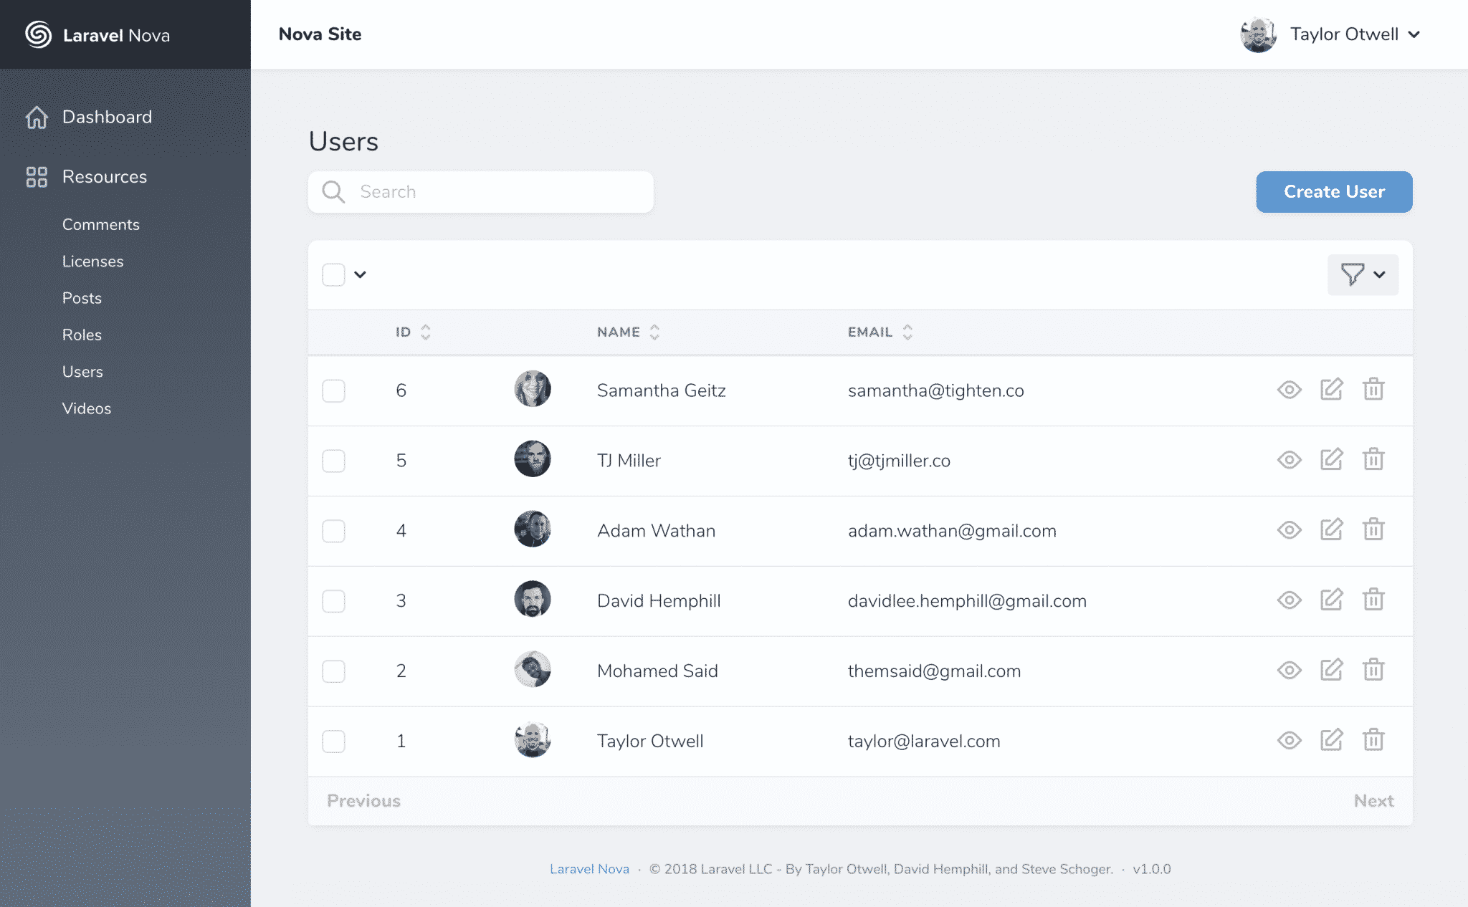Image resolution: width=1468 pixels, height=907 pixels.
Task: Open Comments resource in sidebar
Action: point(100,224)
